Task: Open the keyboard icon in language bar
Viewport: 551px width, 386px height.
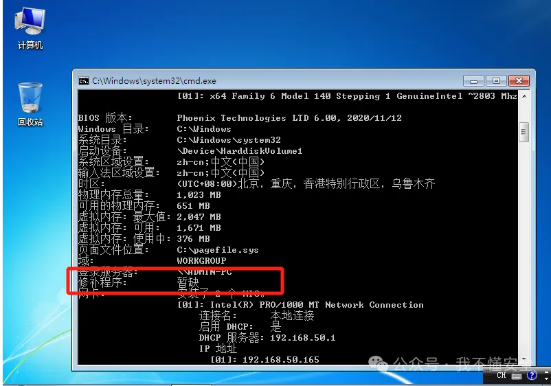Action: point(517,376)
